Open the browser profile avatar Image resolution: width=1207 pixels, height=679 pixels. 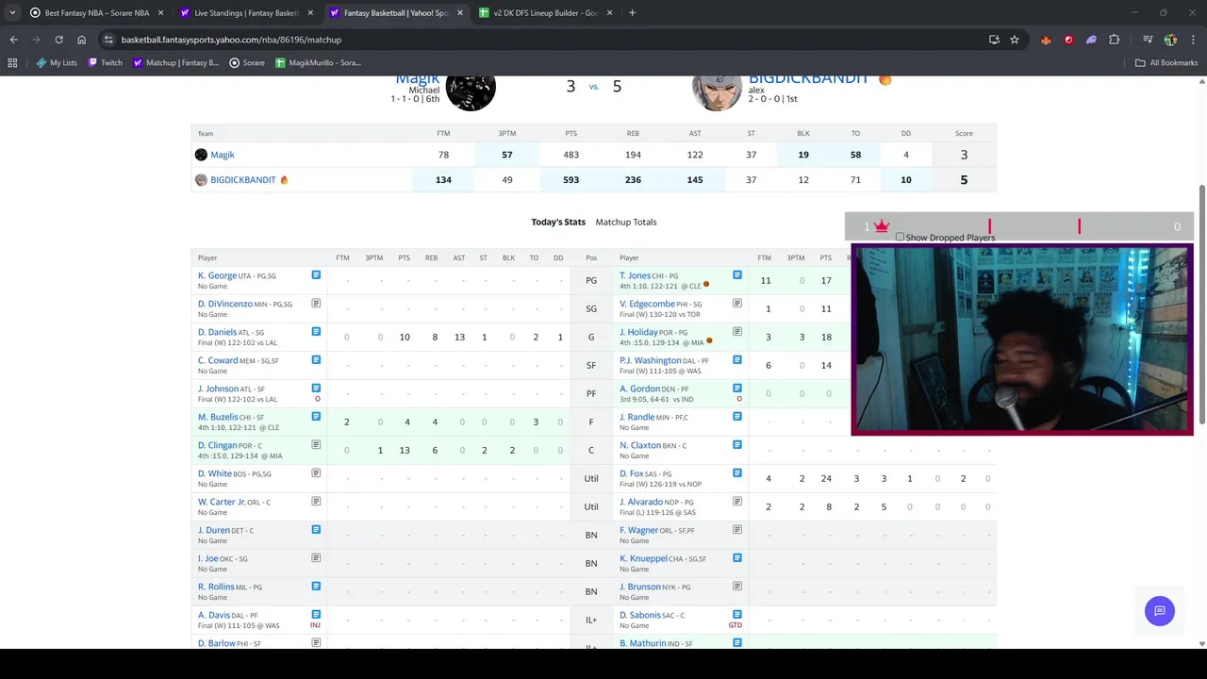tap(1170, 40)
